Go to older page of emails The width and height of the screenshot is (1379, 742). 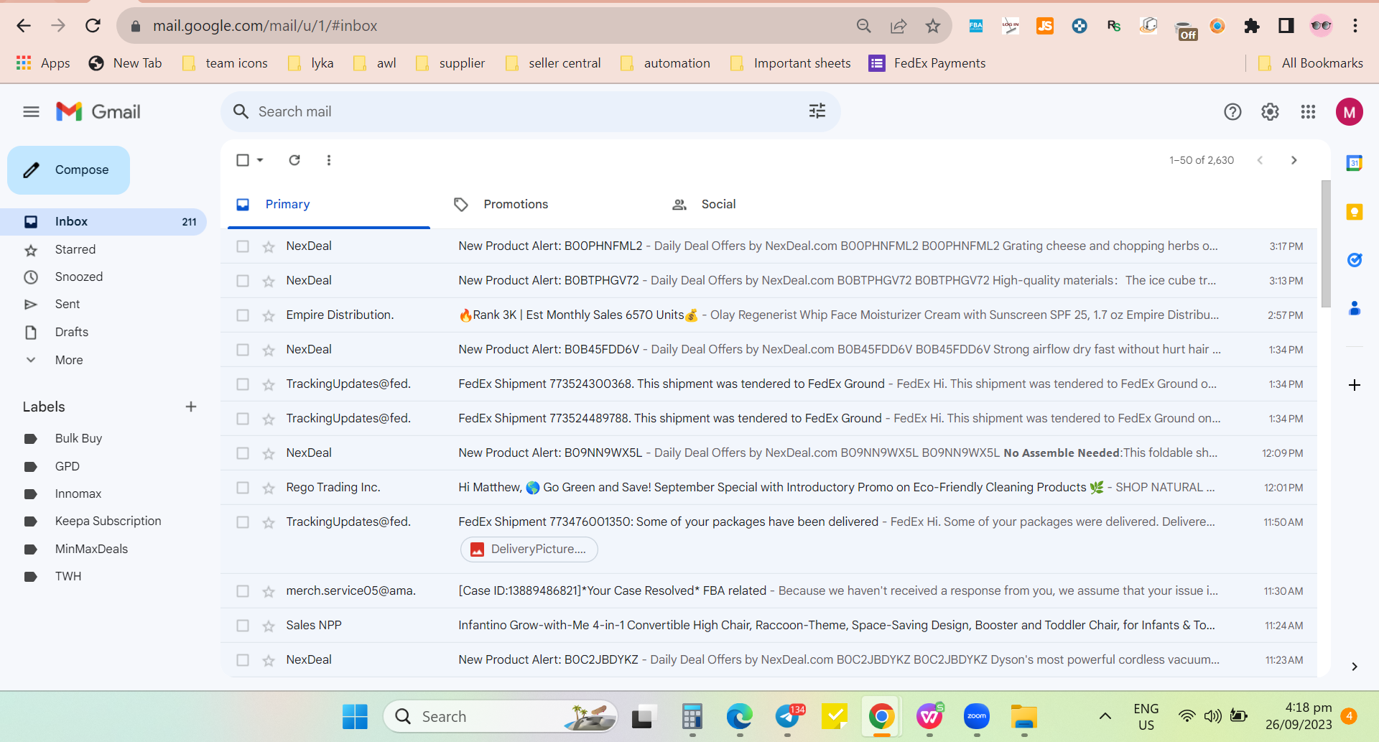1294,160
